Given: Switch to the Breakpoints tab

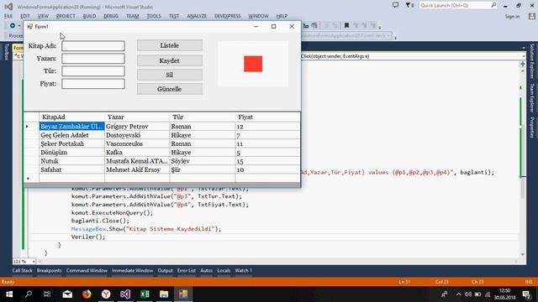Looking at the screenshot, I should (49, 270).
